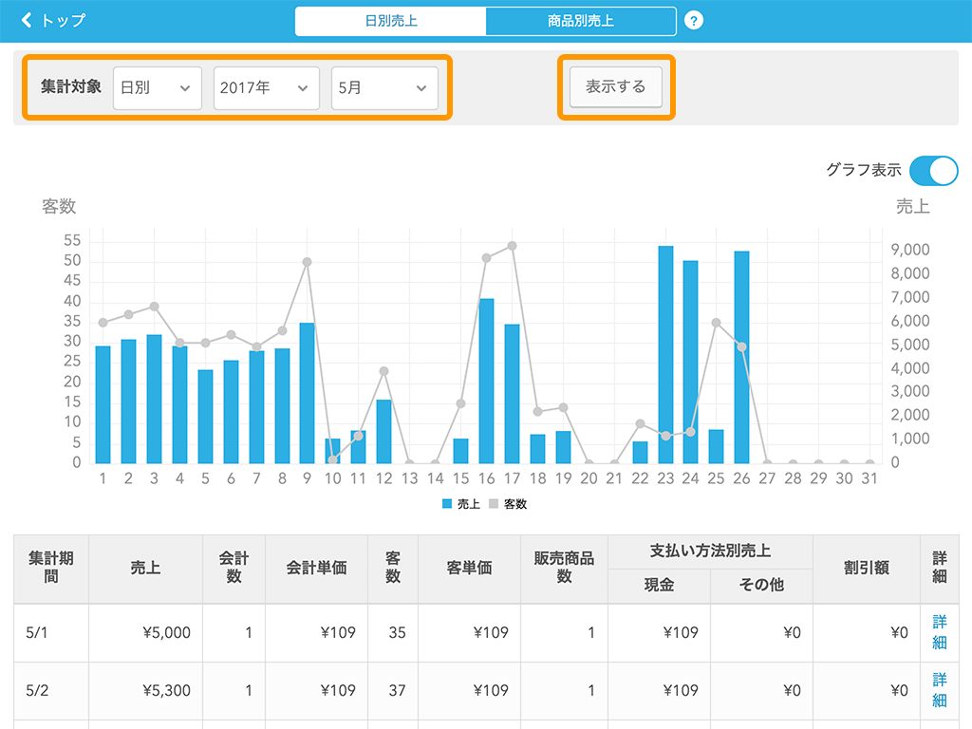Click the 集計期間 column header
The width and height of the screenshot is (972, 729).
point(51,568)
